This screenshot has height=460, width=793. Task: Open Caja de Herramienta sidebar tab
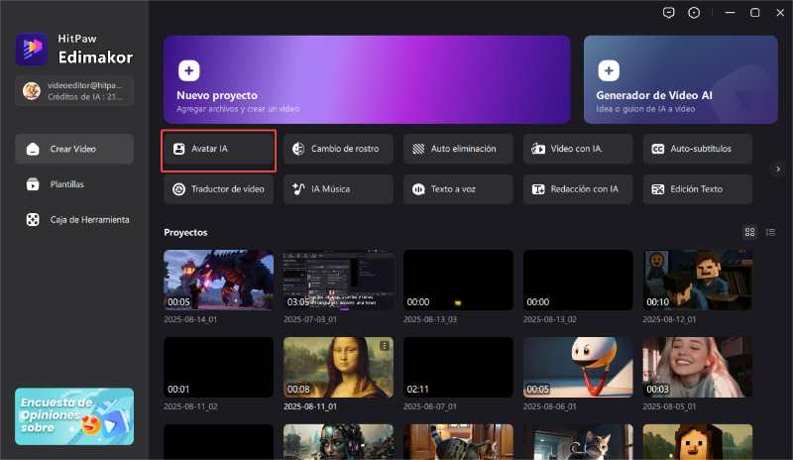coord(74,220)
